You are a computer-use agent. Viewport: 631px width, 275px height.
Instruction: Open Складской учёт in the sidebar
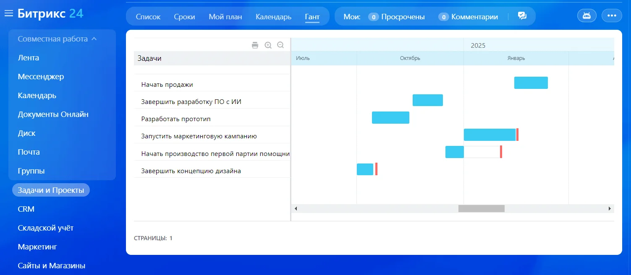tap(45, 228)
